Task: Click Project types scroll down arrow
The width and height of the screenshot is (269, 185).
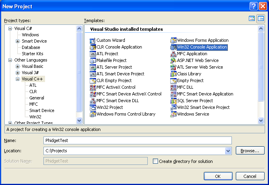Action: tap(79, 121)
